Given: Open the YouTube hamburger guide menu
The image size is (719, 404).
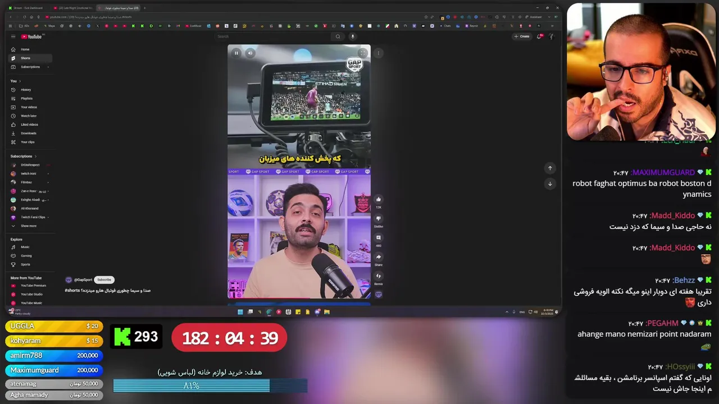Looking at the screenshot, I should (x=13, y=36).
